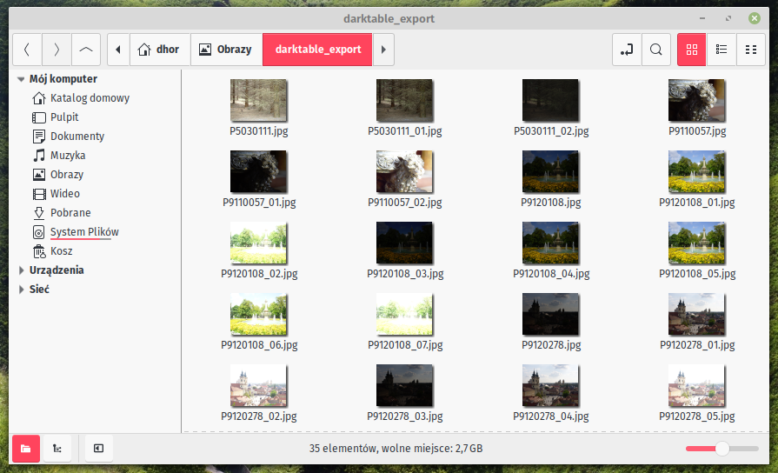
Task: Select thumbnail P9120108_01.jpg
Action: 696,172
